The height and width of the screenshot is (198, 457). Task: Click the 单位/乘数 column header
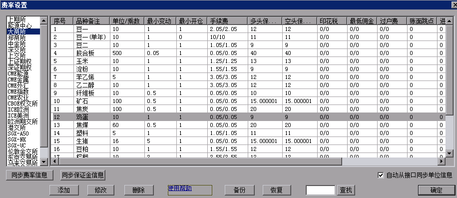[127, 21]
